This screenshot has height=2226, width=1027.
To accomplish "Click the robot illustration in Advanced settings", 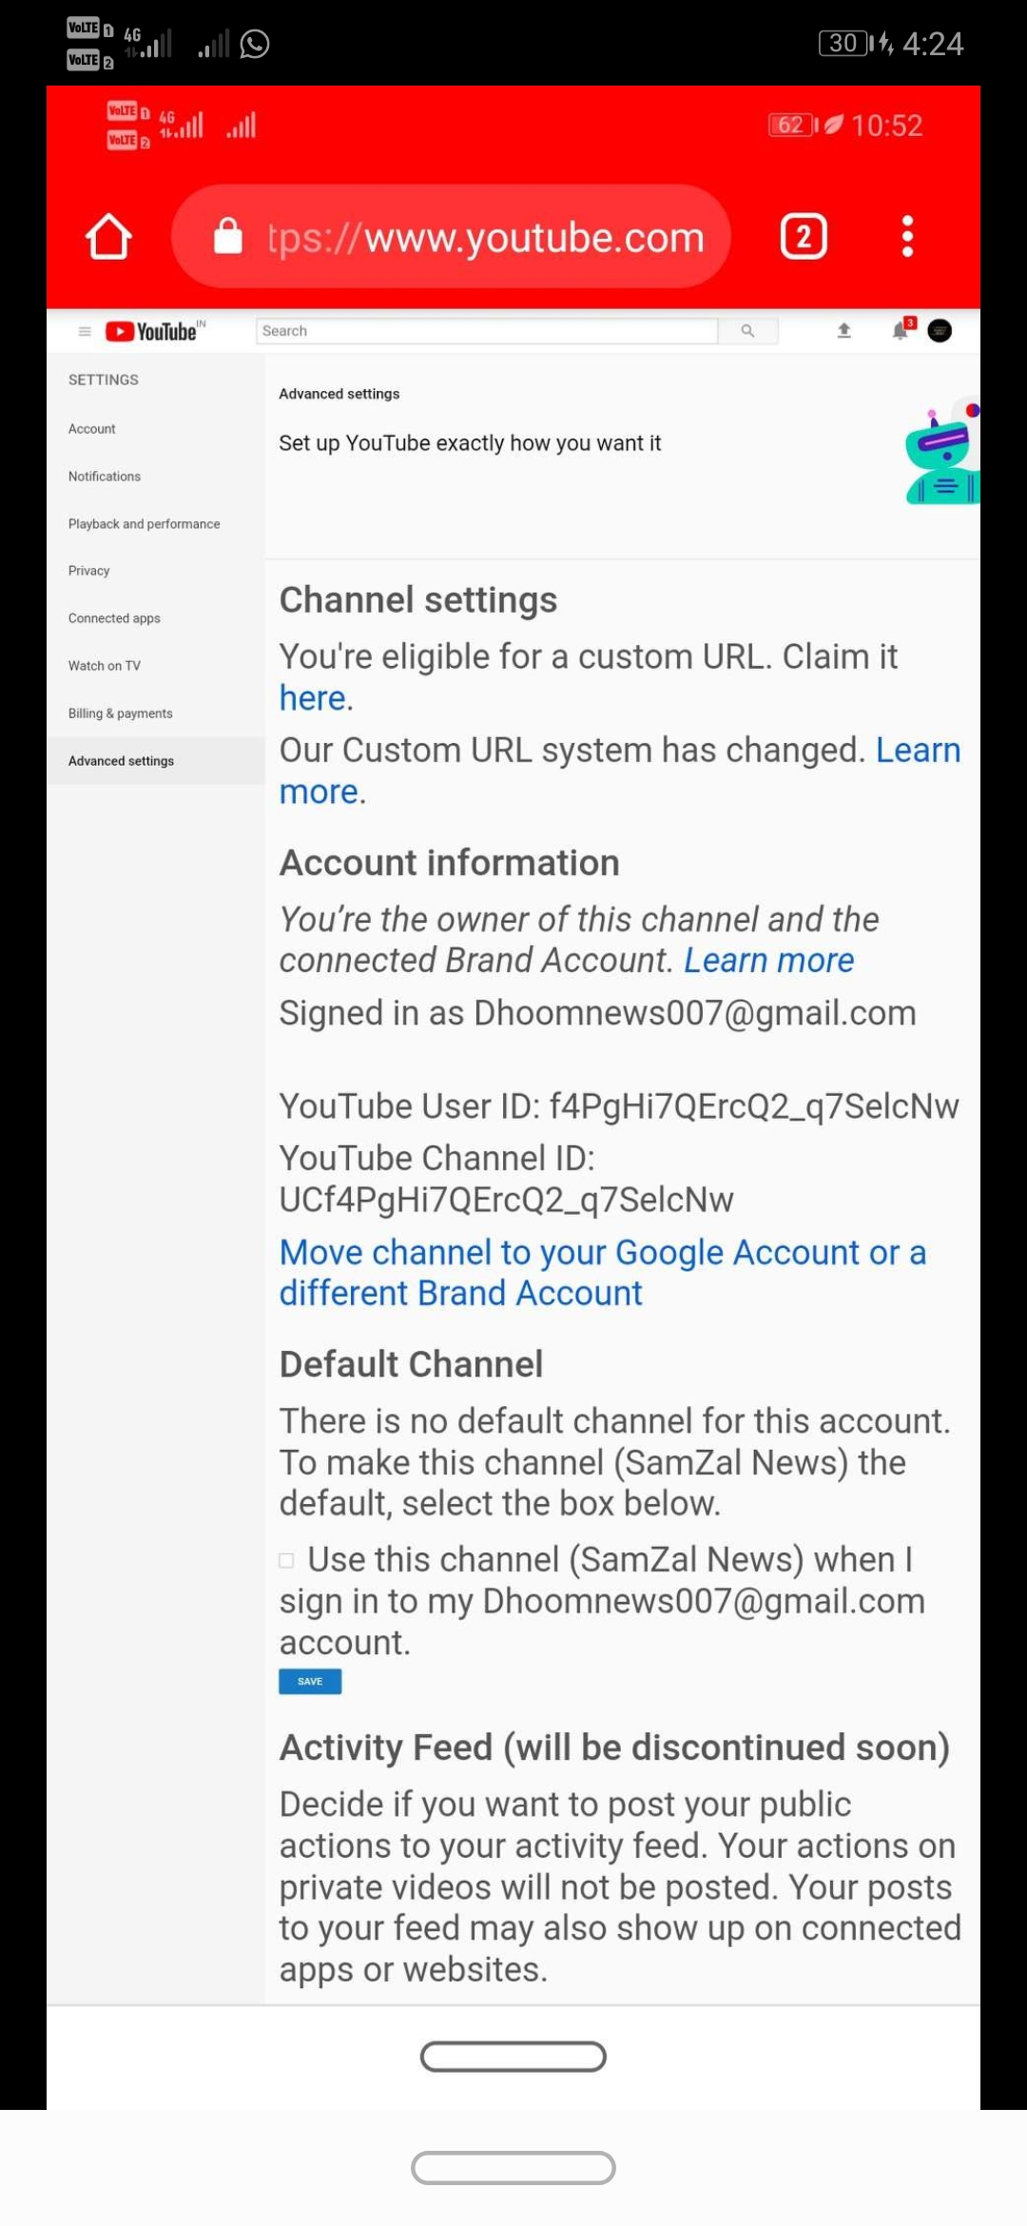I will [941, 451].
